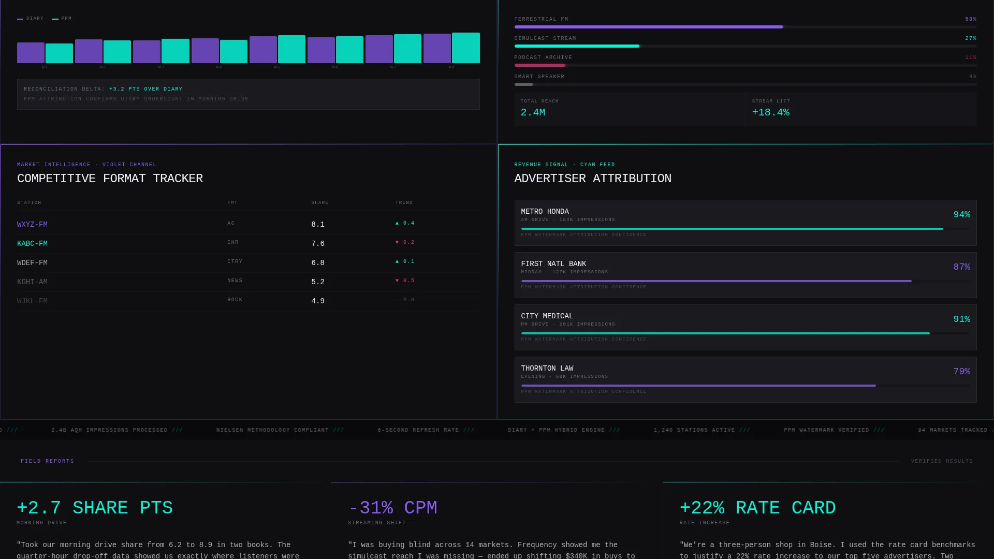Click the TREND column header
This screenshot has width=994, height=559.
(404, 203)
